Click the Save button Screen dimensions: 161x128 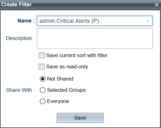point(80,118)
